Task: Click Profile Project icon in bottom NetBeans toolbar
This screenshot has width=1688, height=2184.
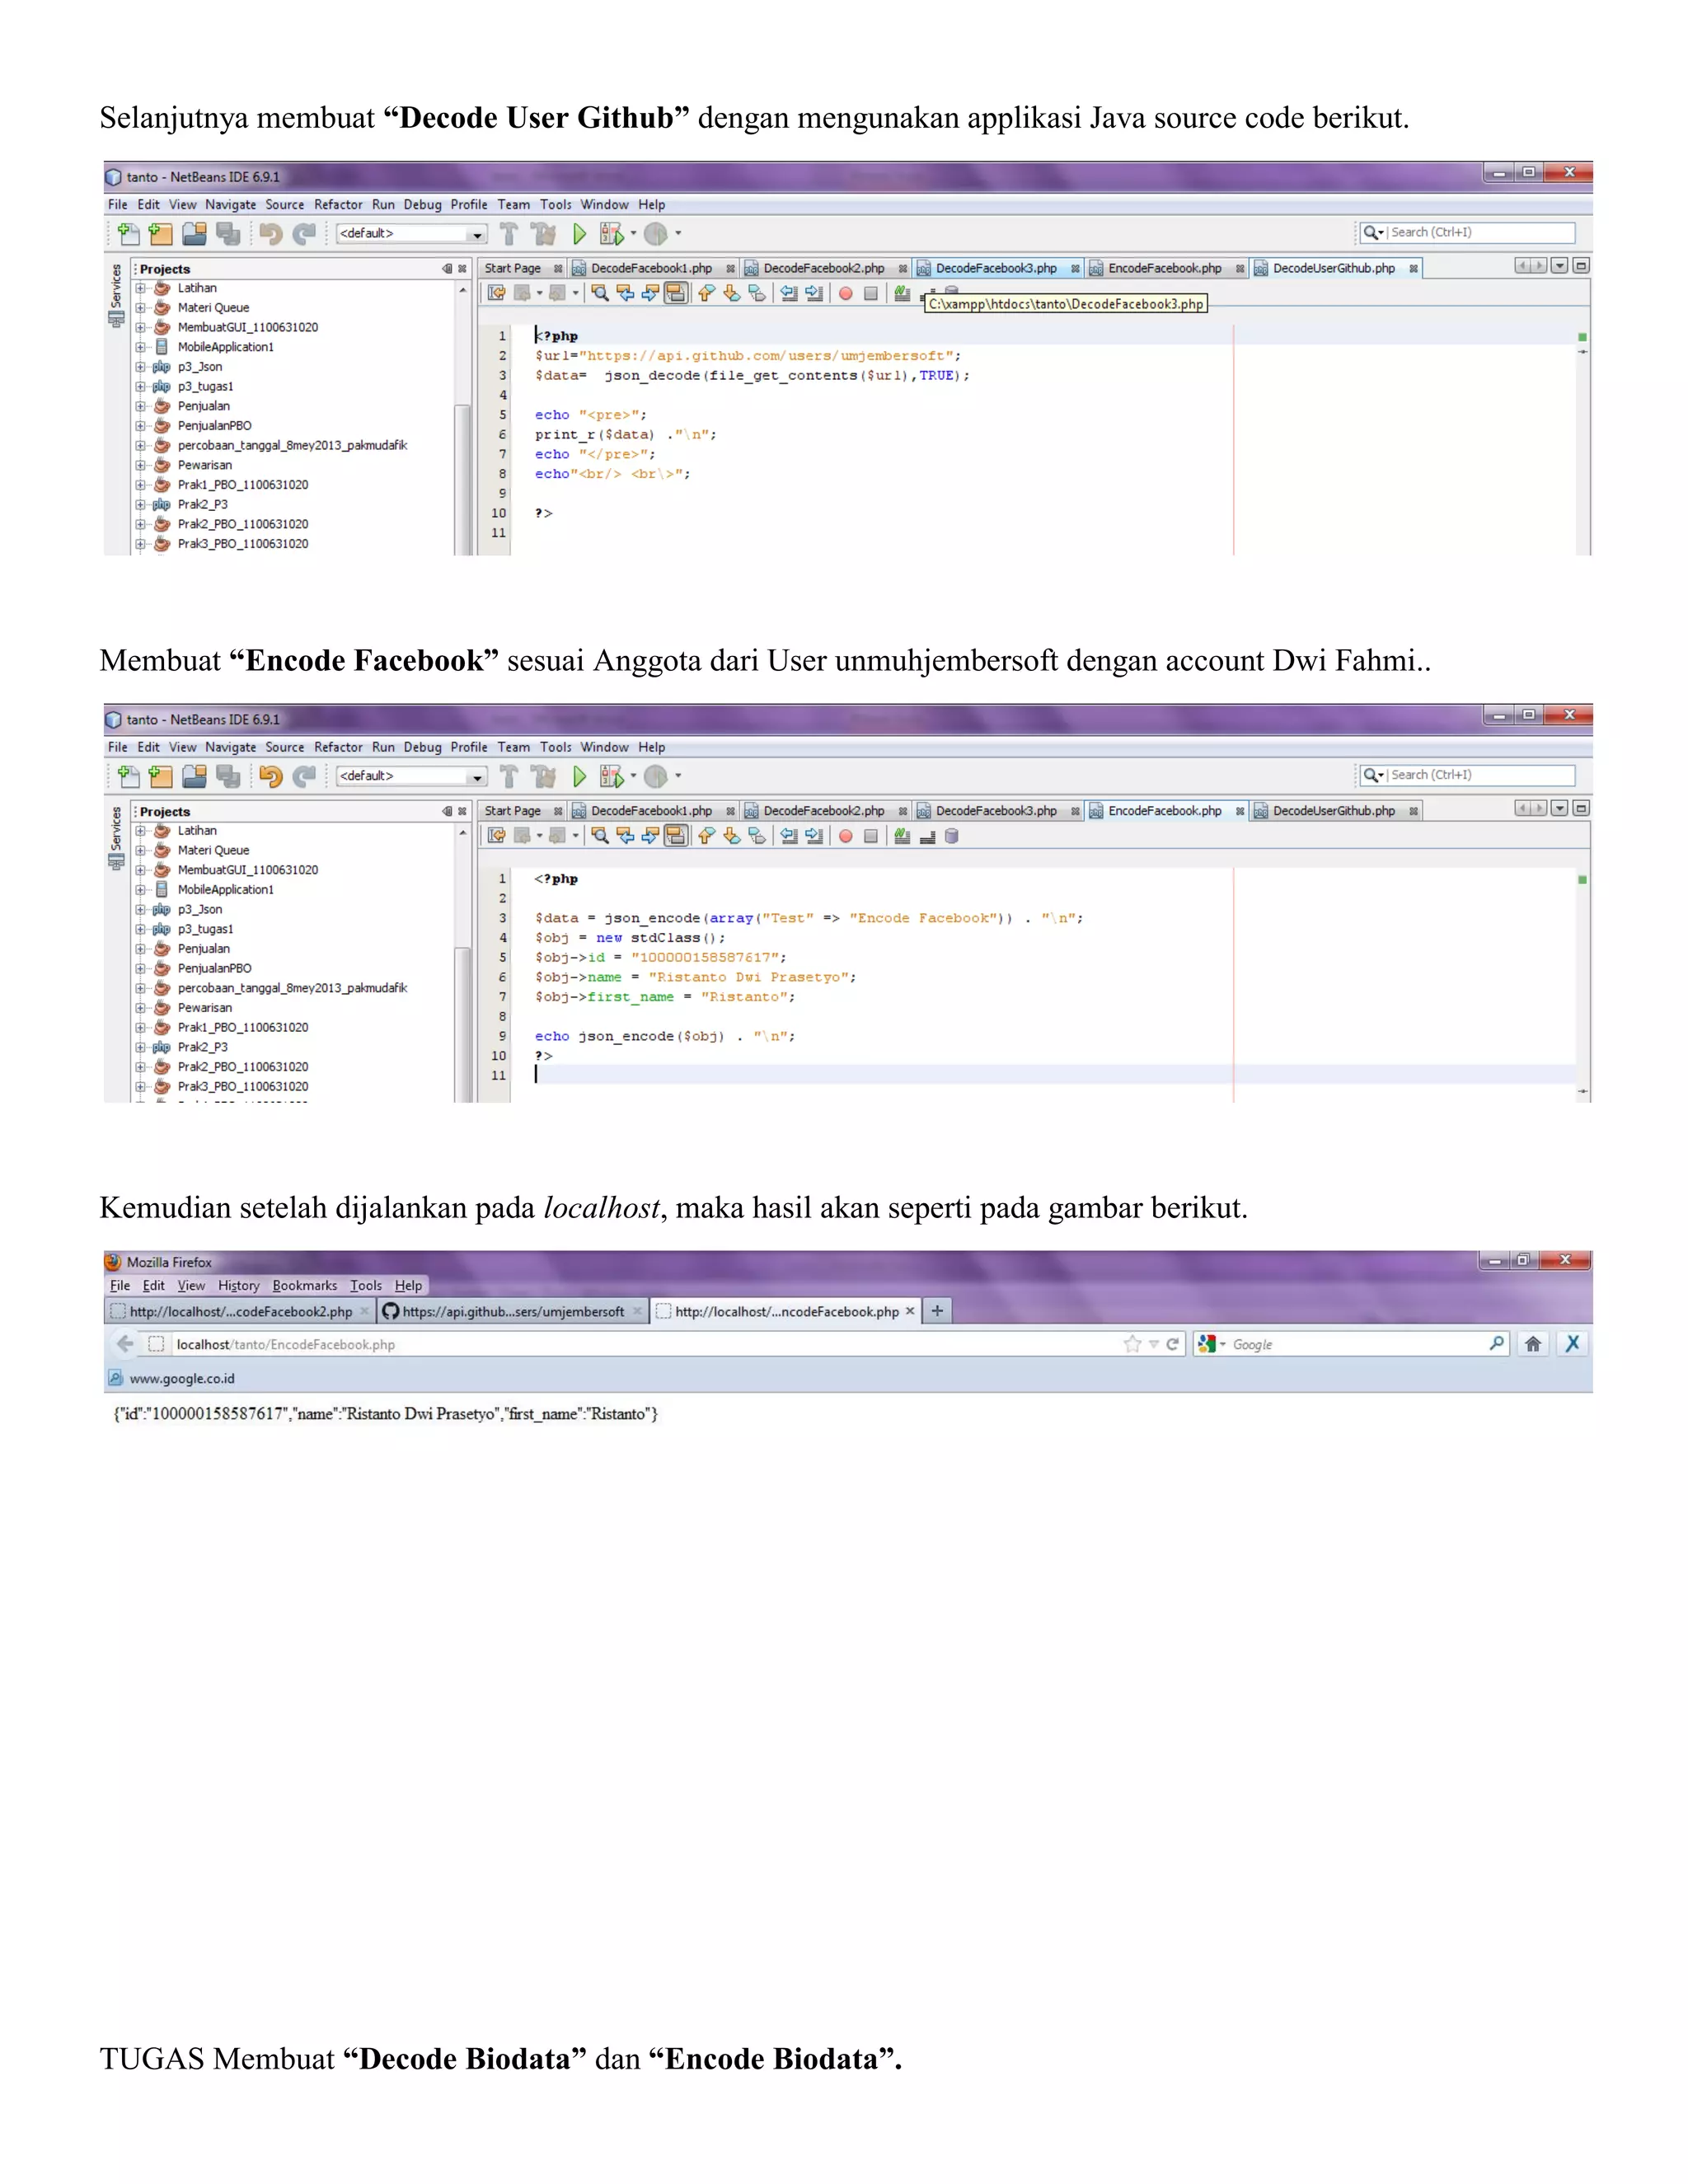Action: [x=655, y=776]
